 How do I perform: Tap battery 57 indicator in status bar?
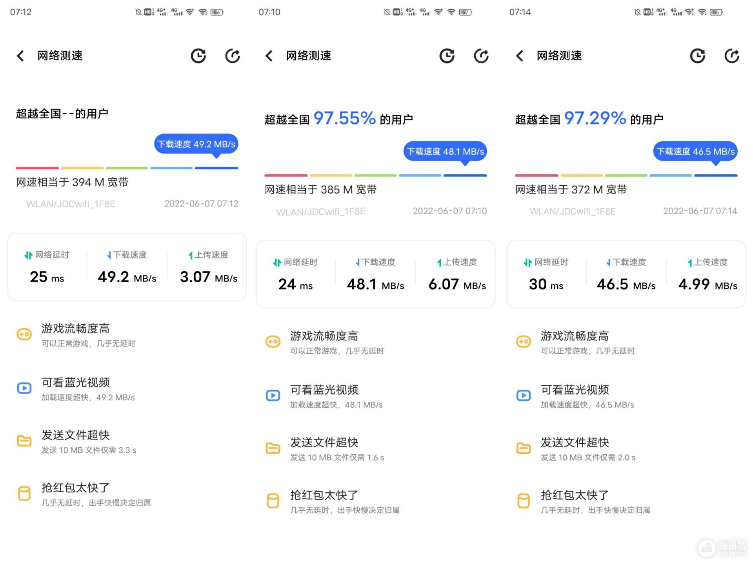point(466,12)
